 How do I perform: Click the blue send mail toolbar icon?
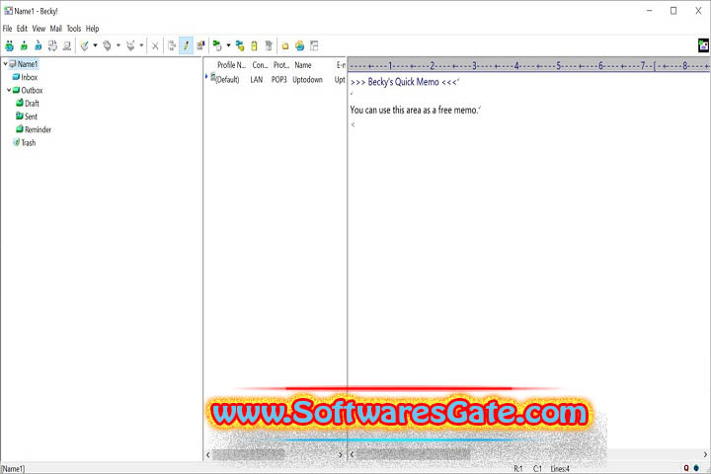39,45
